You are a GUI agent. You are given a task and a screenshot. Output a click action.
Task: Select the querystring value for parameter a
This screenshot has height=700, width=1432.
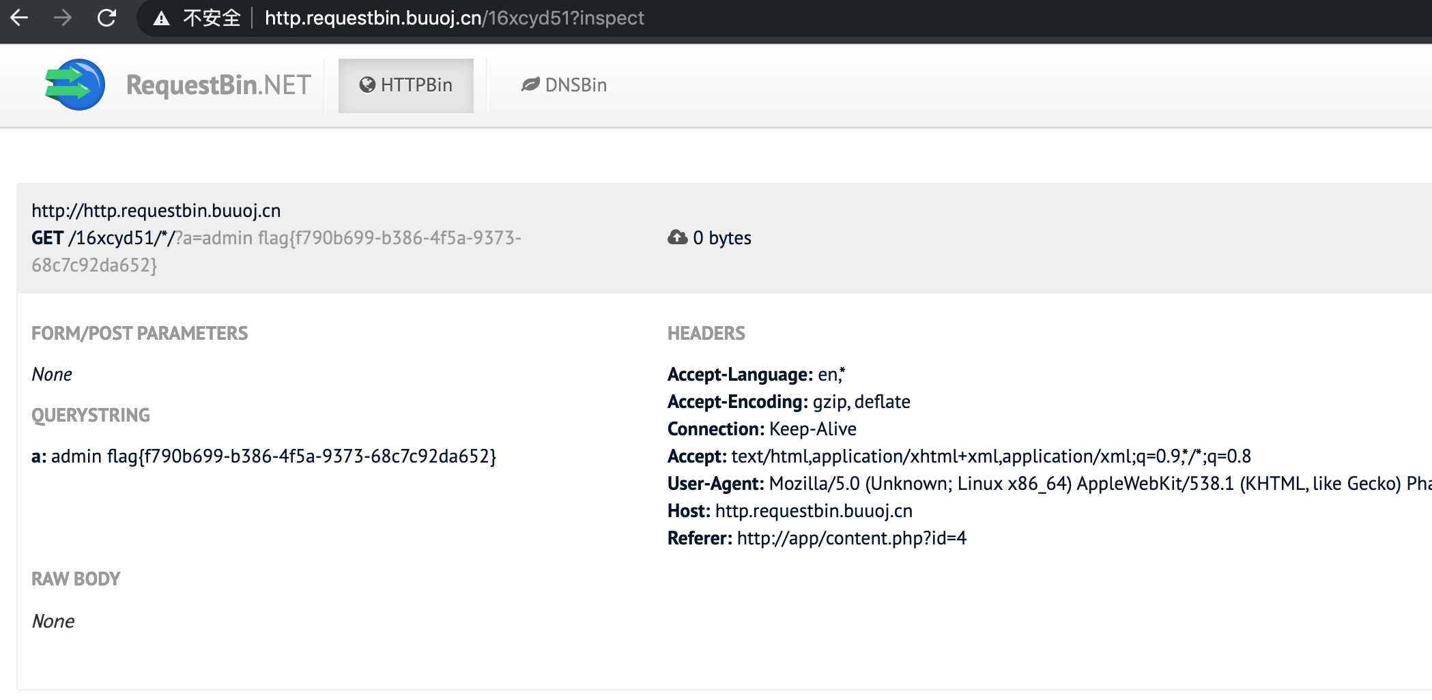274,456
